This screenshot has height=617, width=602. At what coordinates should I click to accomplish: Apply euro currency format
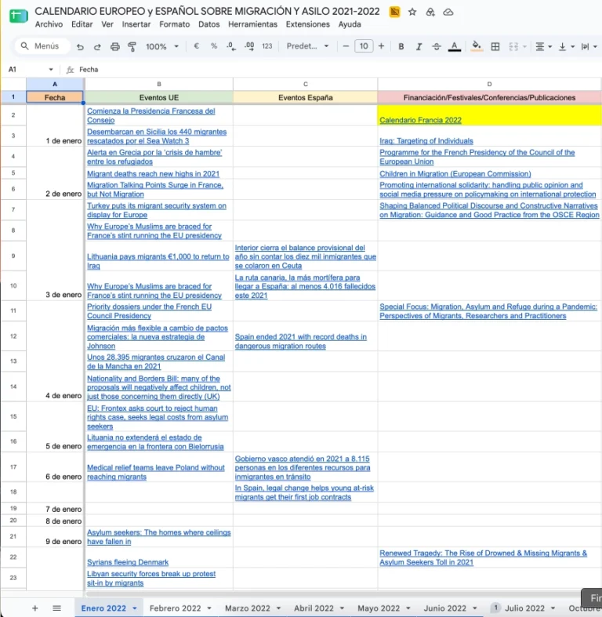(x=196, y=46)
